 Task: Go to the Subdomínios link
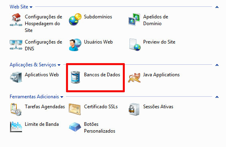pos(98,17)
